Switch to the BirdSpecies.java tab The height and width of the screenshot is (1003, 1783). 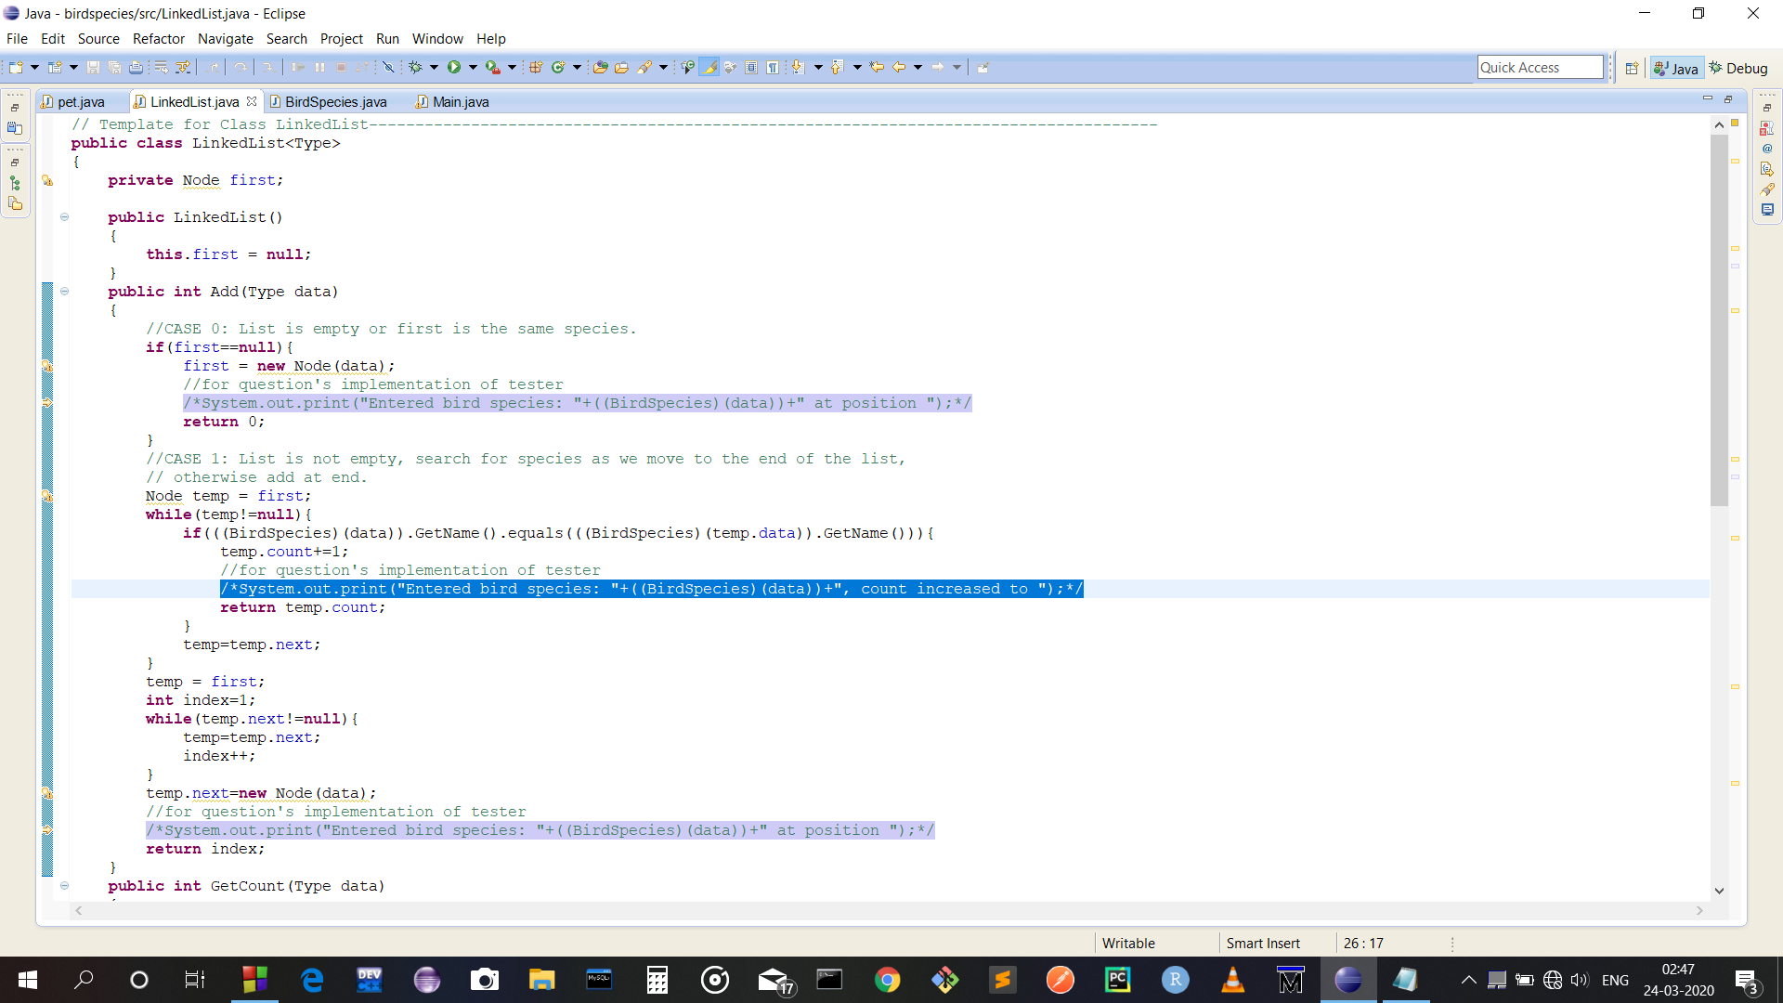point(335,102)
